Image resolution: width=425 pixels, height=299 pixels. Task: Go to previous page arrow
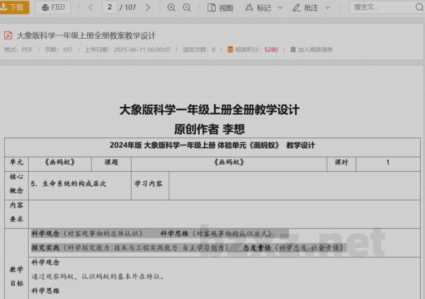pyautogui.click(x=91, y=7)
